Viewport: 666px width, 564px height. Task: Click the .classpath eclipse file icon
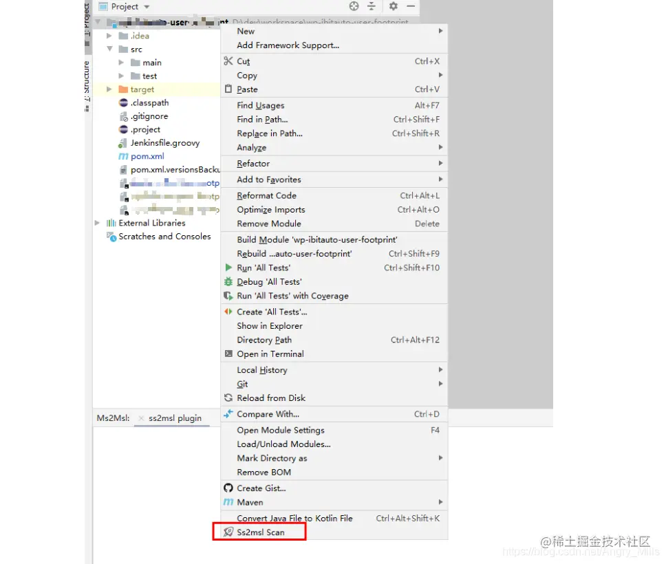point(124,102)
